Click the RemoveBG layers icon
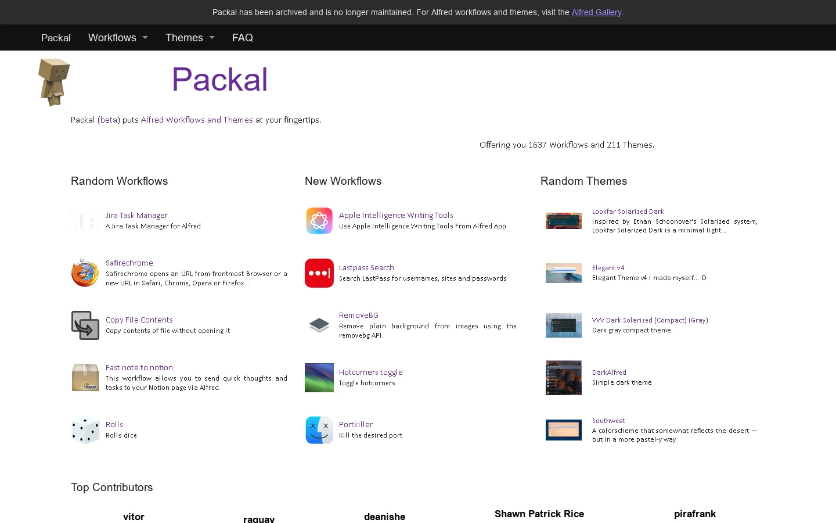Viewport: 836px width, 523px height. (x=319, y=325)
